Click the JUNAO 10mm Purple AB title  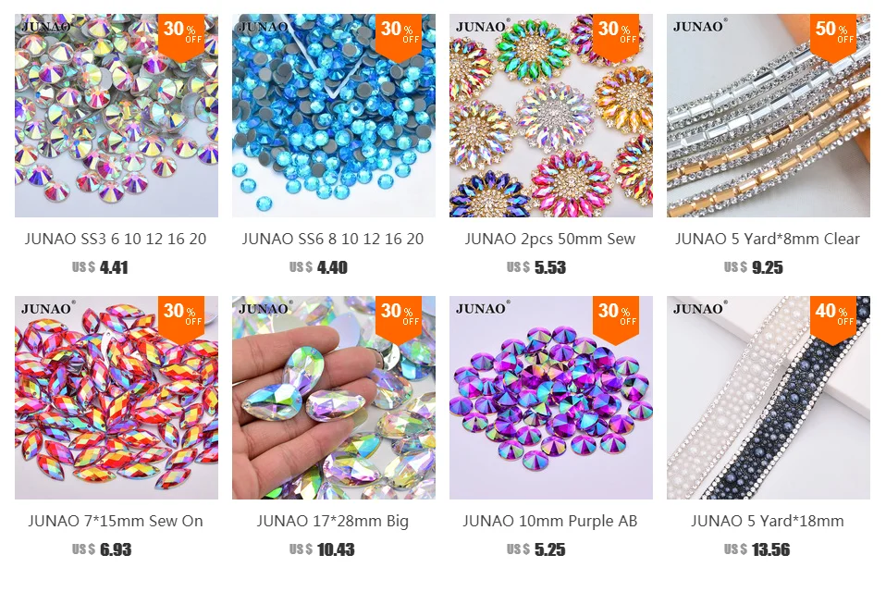pyautogui.click(x=550, y=522)
